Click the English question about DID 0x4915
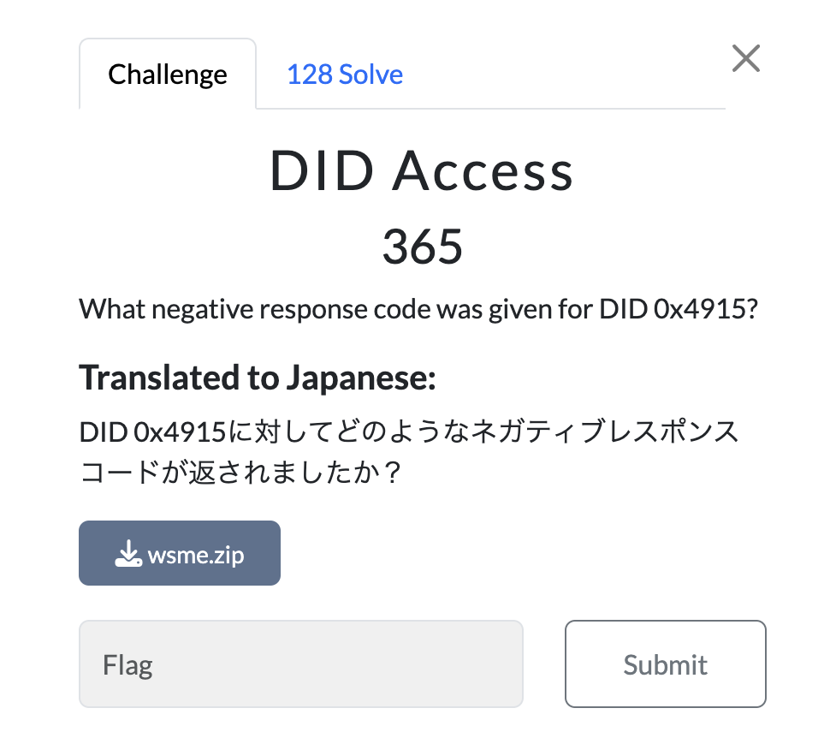This screenshot has width=830, height=738. [x=418, y=309]
